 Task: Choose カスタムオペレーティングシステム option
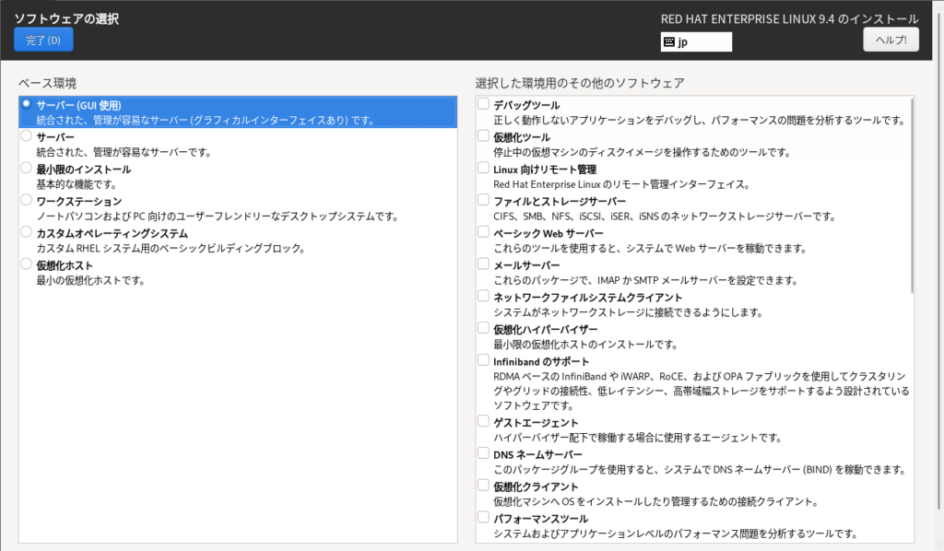click(27, 232)
